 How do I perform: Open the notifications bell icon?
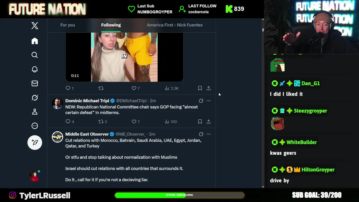click(x=34, y=69)
